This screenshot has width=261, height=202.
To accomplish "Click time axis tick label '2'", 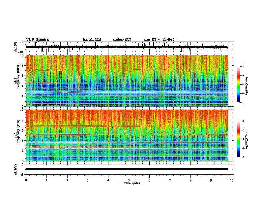I will point(67,180).
